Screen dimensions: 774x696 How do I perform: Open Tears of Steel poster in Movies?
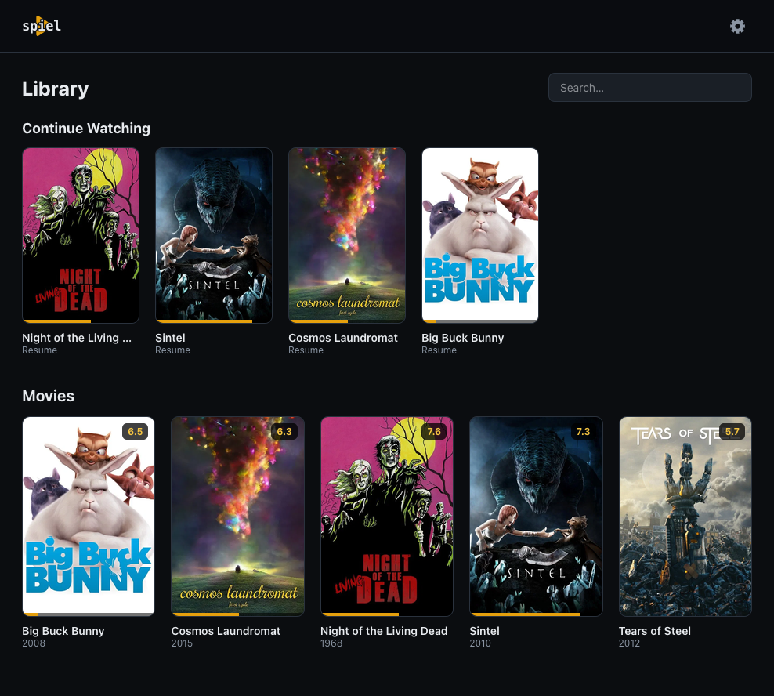[x=685, y=517]
